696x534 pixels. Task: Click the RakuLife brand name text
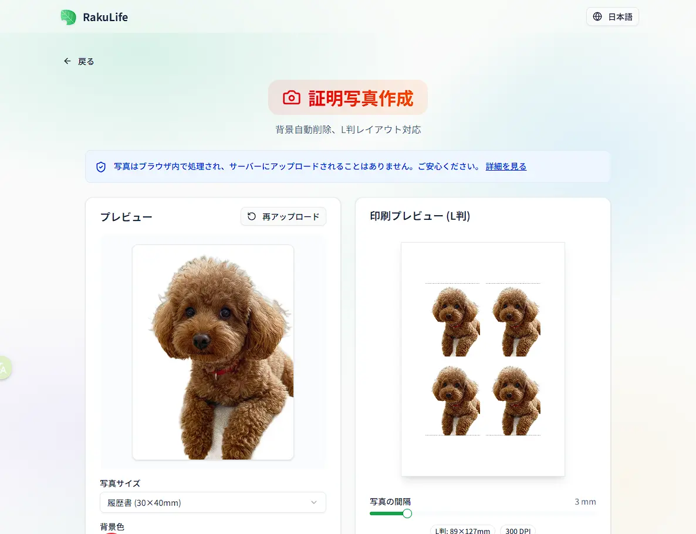(105, 18)
